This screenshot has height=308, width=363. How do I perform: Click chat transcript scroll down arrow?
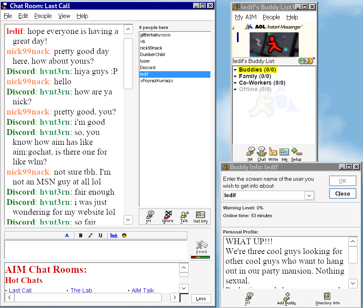click(x=128, y=220)
